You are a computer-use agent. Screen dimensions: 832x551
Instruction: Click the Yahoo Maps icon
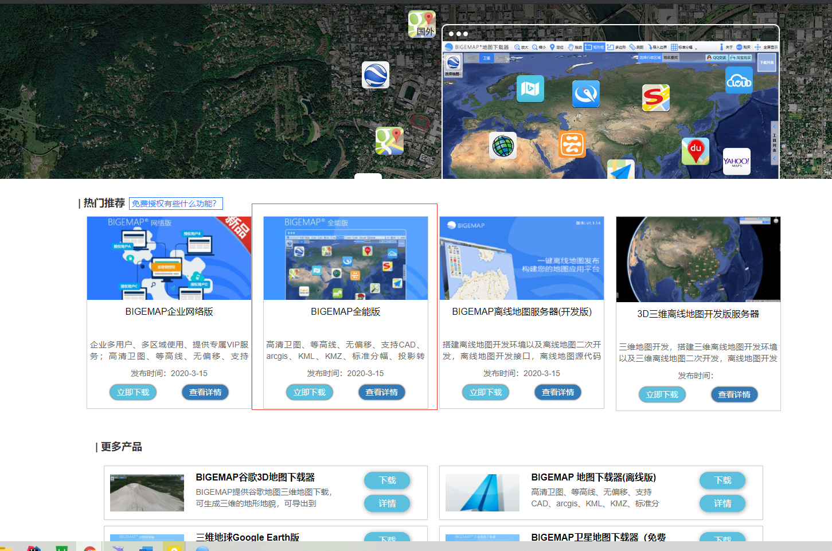click(737, 162)
